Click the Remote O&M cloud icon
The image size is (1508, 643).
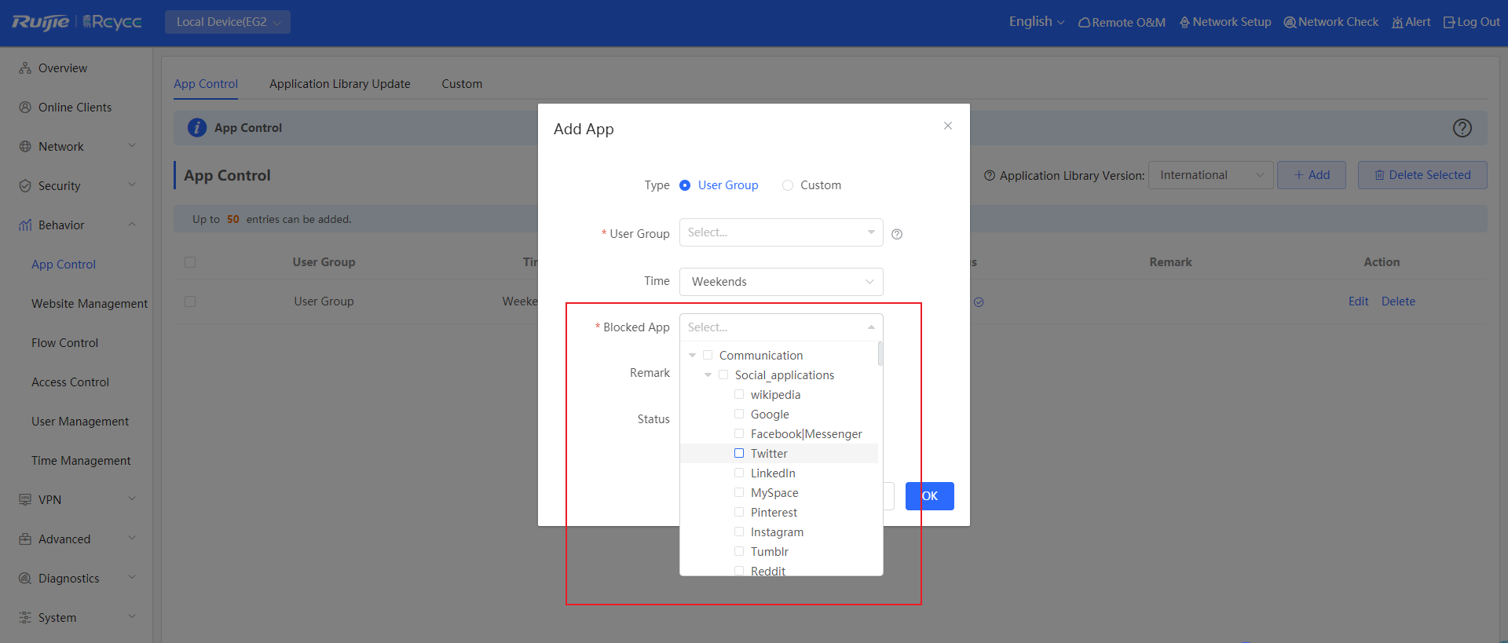[1084, 23]
